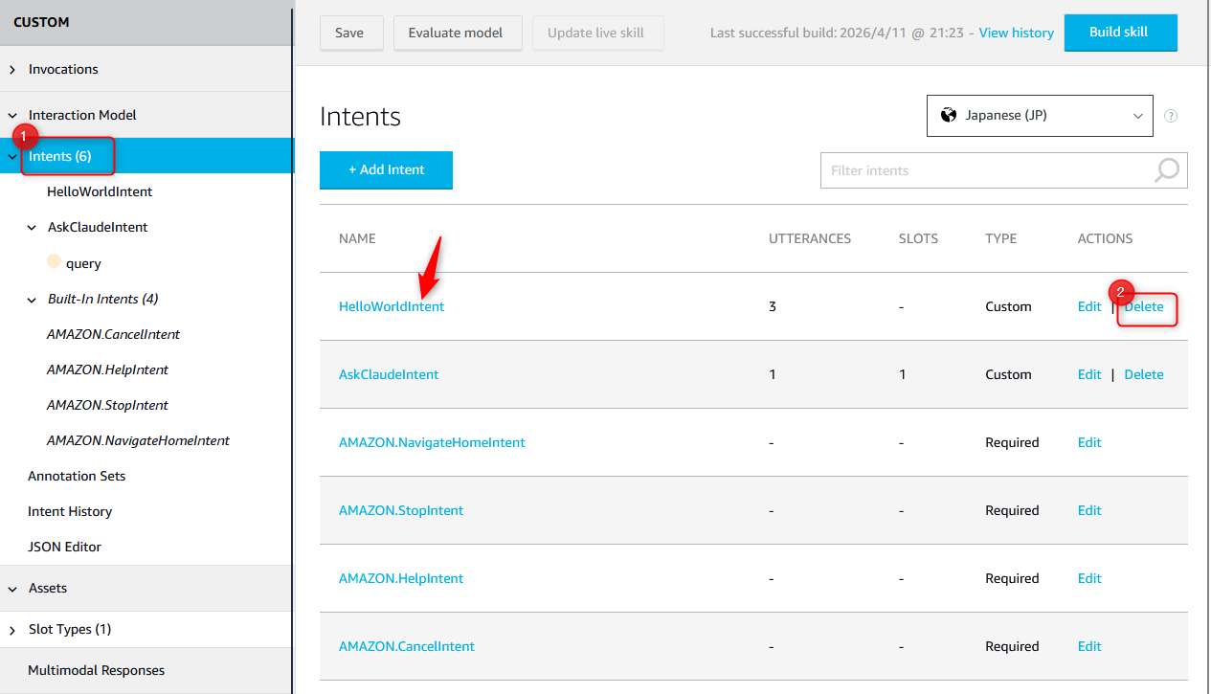Screen dimensions: 1211x694
Task: Open the View history link
Action: click(x=1016, y=33)
